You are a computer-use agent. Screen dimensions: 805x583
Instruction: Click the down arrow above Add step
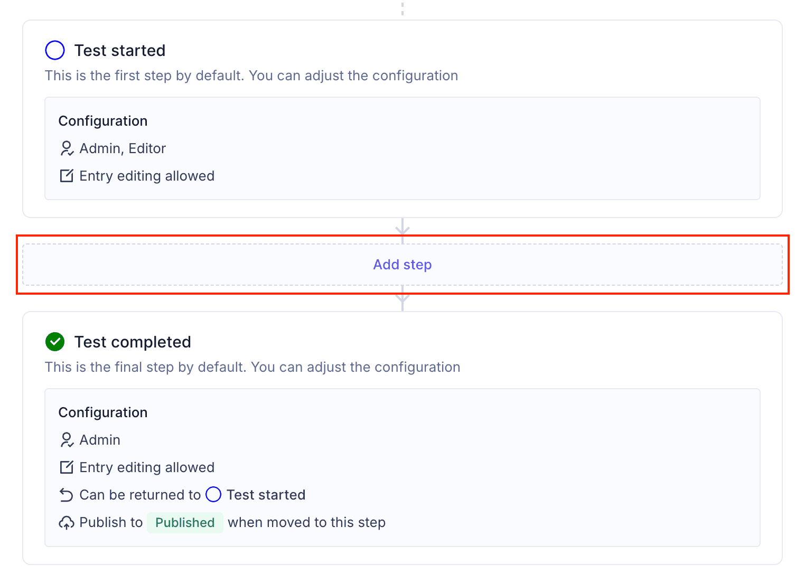pos(402,227)
